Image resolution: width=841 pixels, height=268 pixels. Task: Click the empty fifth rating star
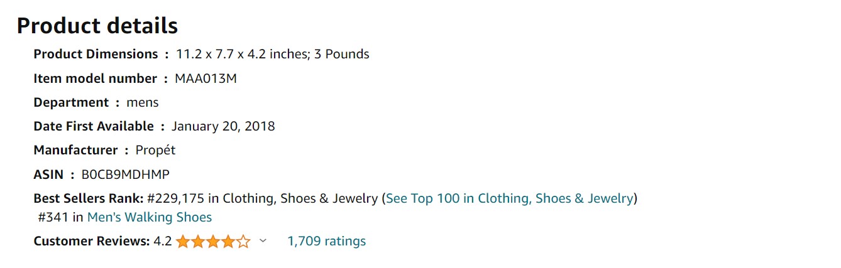243,242
